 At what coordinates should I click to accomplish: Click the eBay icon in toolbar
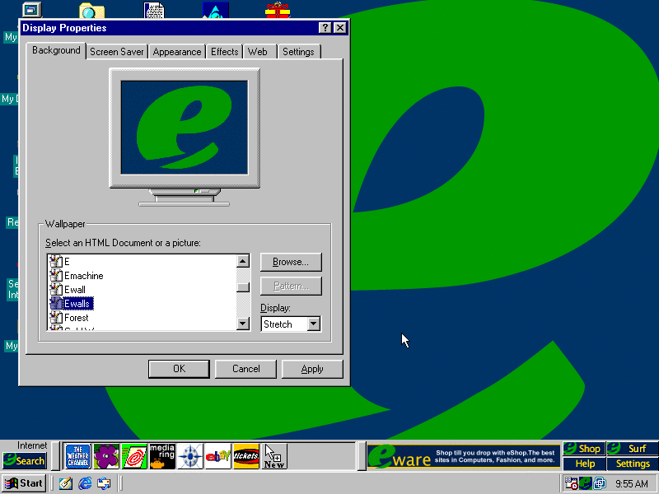pos(218,456)
